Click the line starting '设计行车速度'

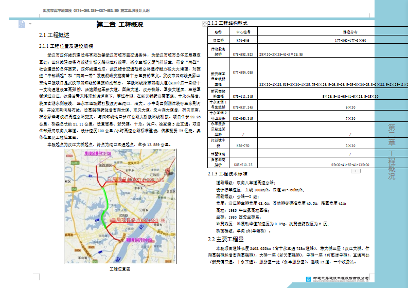(x=260, y=190)
